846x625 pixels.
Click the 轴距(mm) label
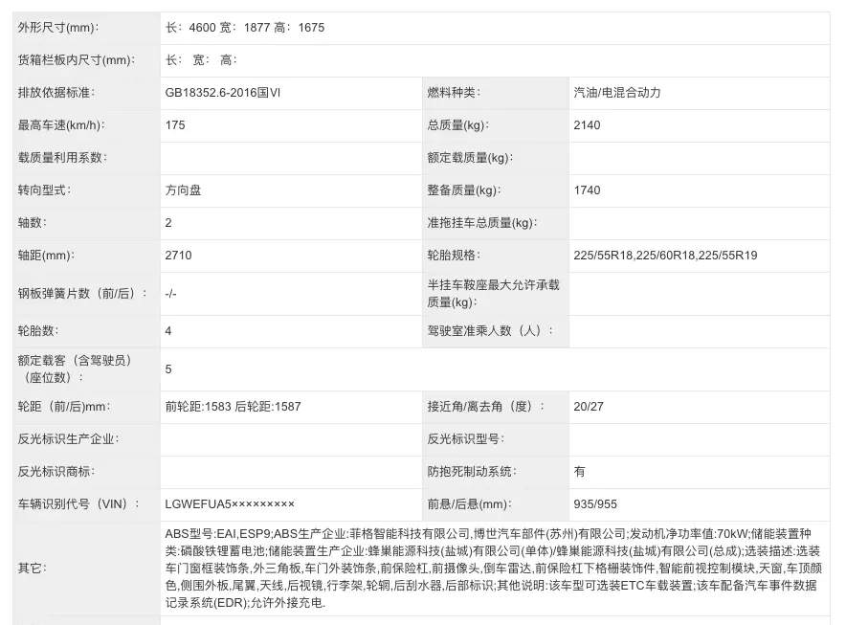(x=46, y=256)
